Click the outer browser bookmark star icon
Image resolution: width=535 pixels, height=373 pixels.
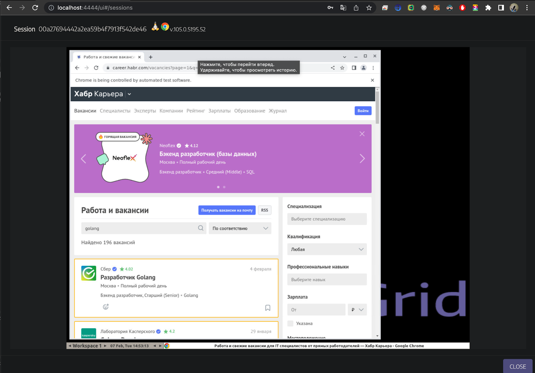(369, 8)
